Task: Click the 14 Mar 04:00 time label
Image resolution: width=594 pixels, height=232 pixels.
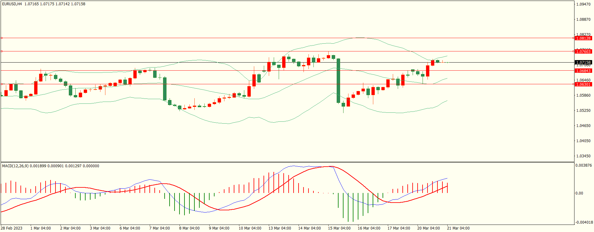Action: tap(309, 228)
